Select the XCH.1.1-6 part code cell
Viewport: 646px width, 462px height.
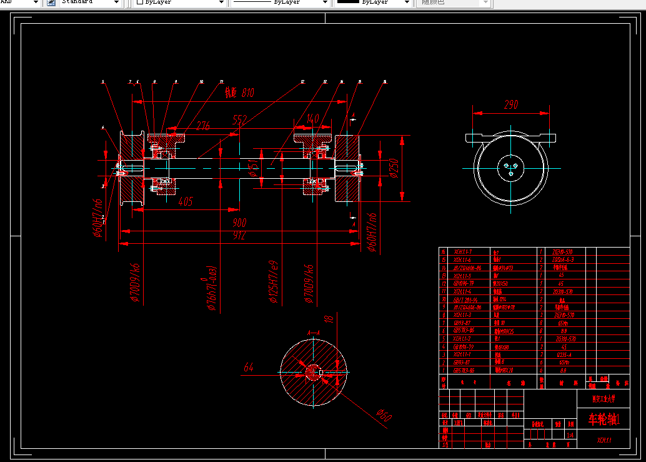click(x=462, y=260)
